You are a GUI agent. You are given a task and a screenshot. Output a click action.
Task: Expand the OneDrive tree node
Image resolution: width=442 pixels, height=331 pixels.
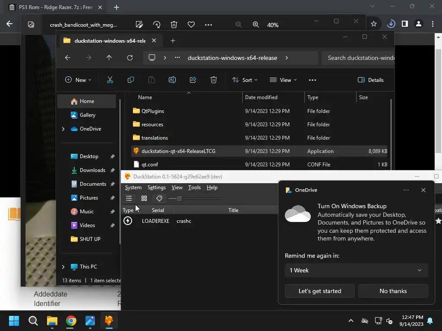[63, 129]
